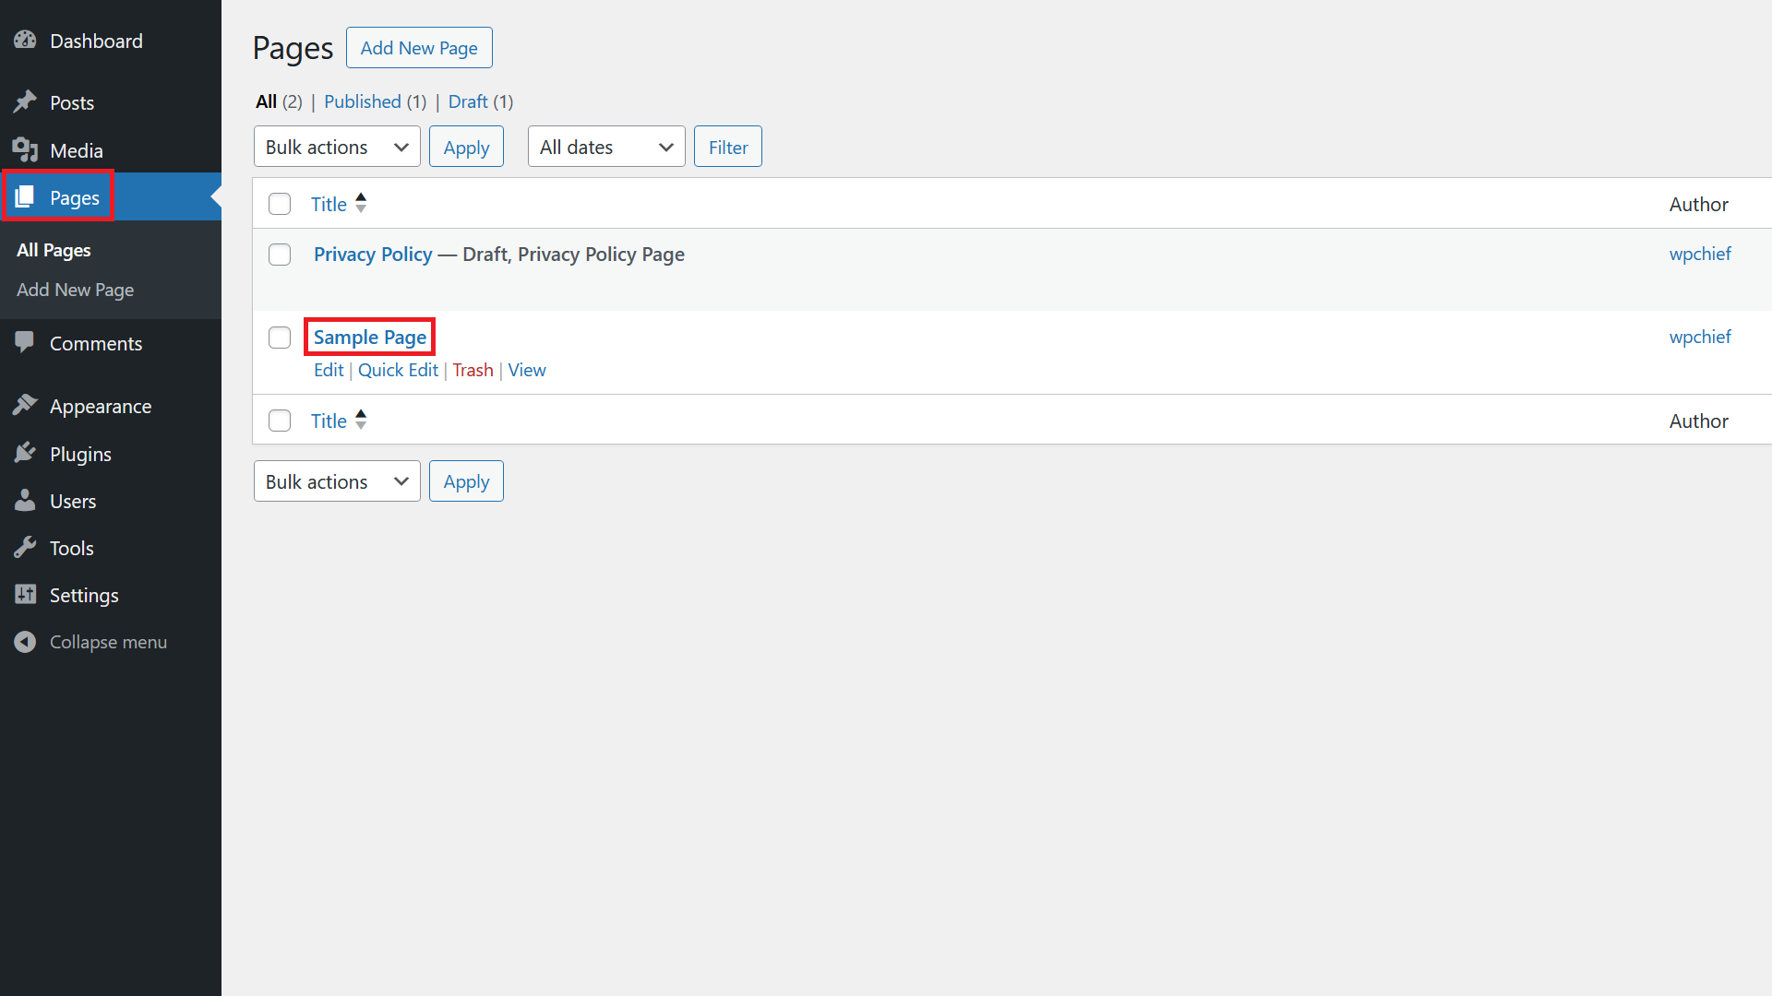Select Add New Page submenu item

tap(75, 290)
